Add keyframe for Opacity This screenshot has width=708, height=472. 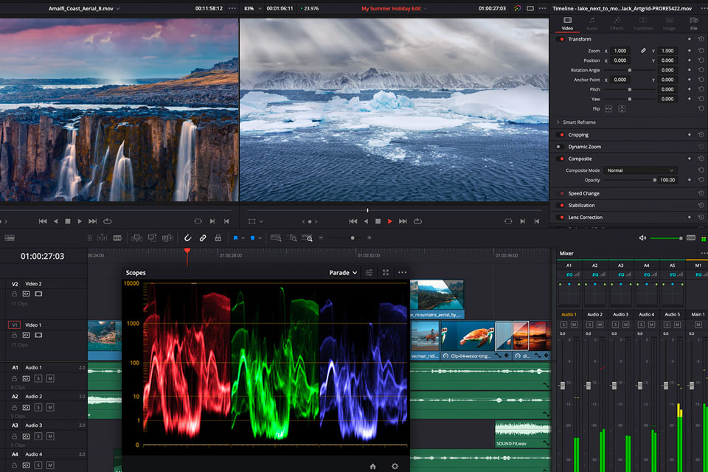(x=689, y=180)
